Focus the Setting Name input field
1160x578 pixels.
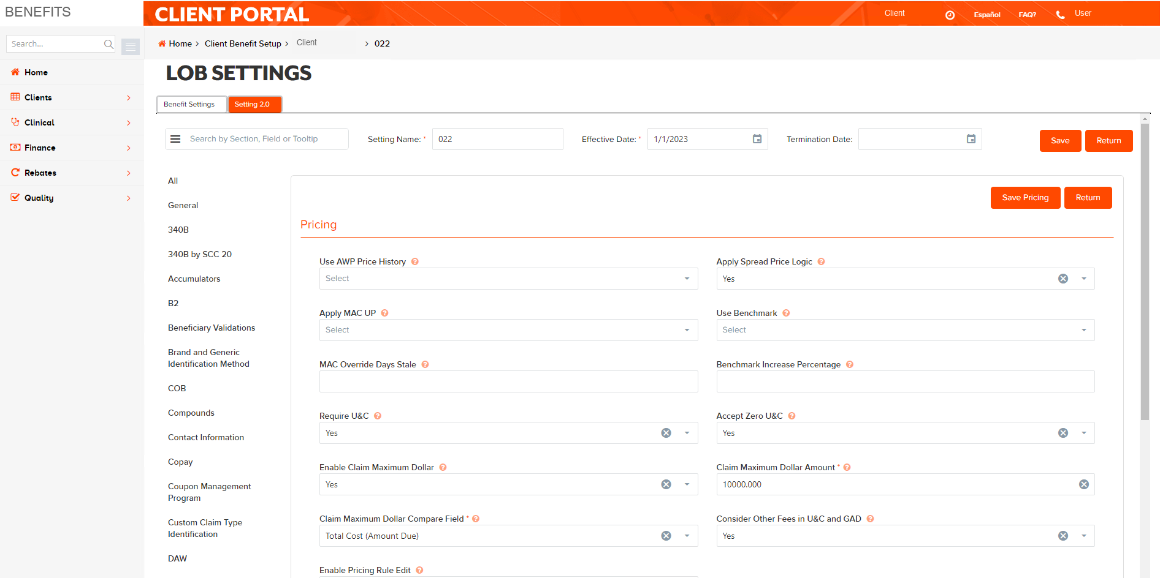[497, 139]
